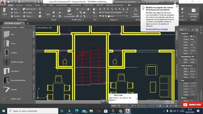
Task: Close the hatch grips tooltip popup
Action: pyautogui.click(x=177, y=6)
